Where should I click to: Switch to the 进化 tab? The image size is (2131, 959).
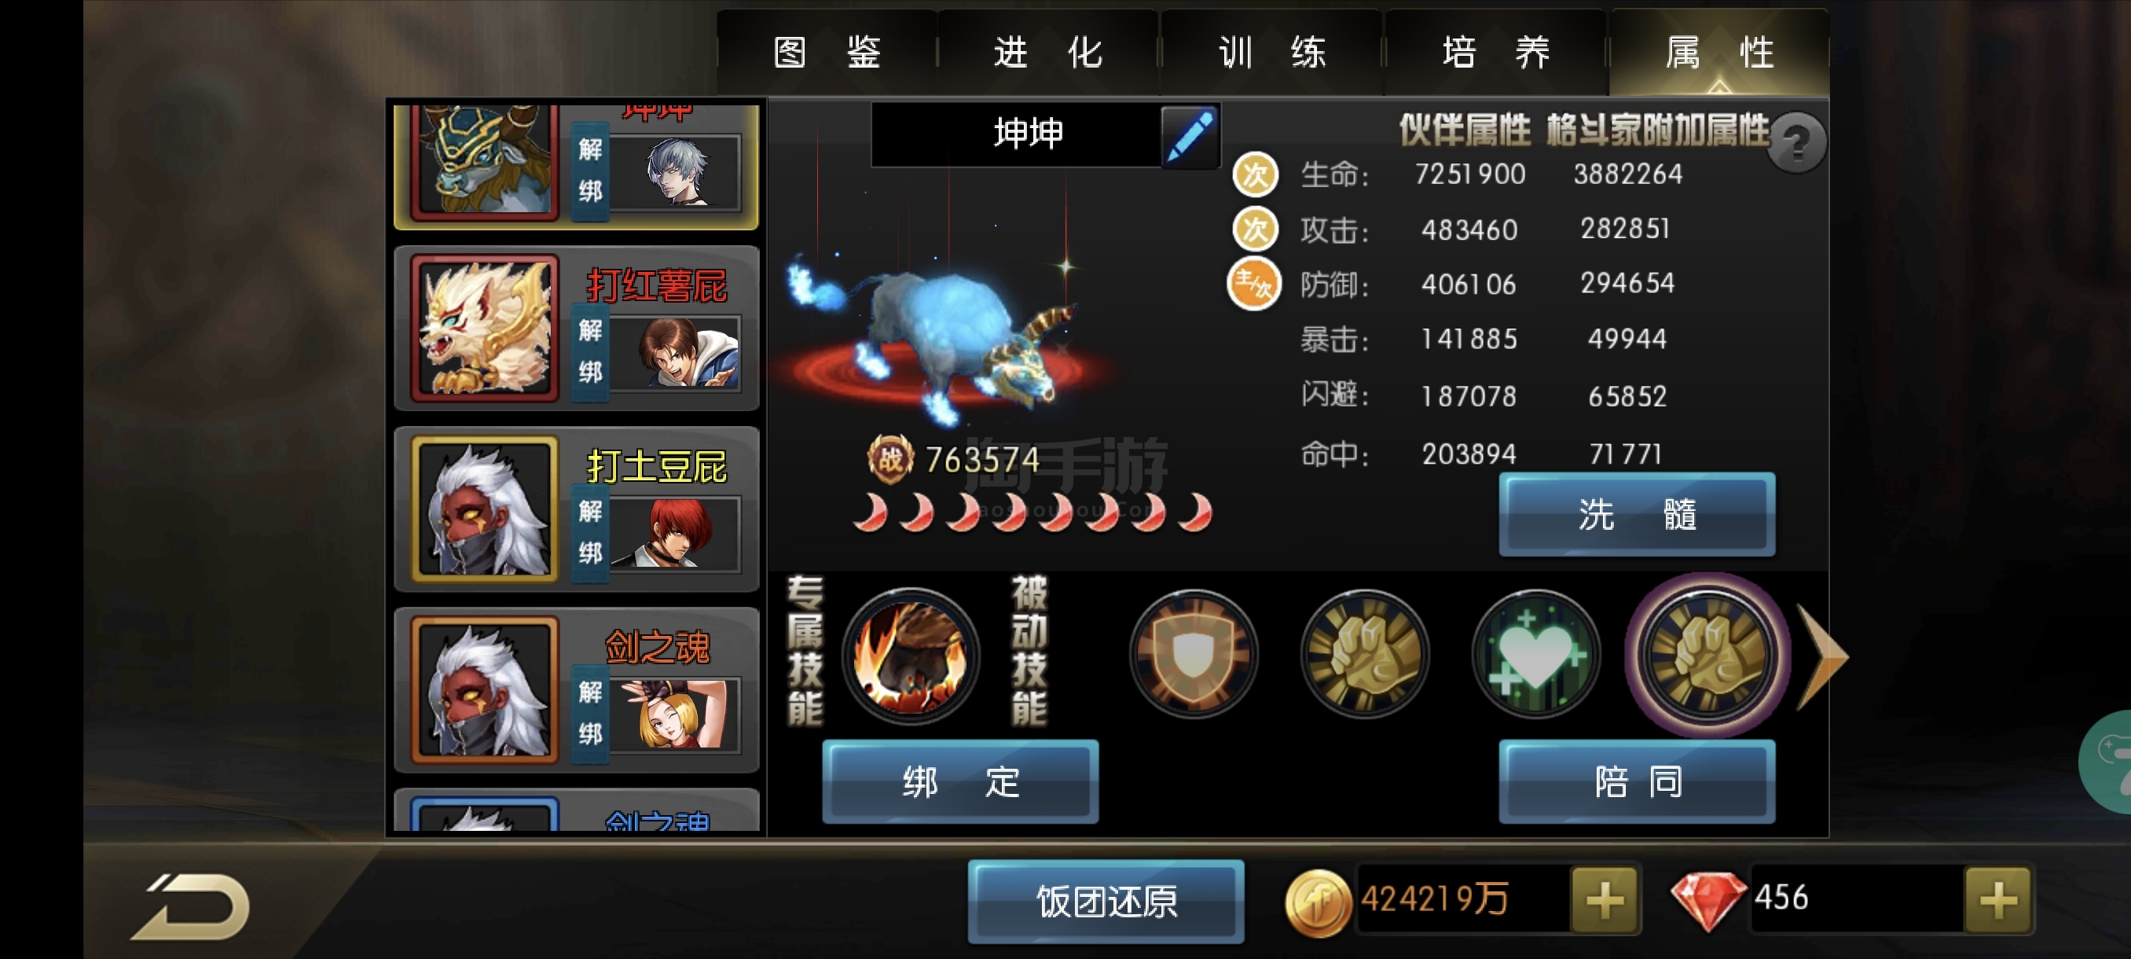pos(1047,53)
